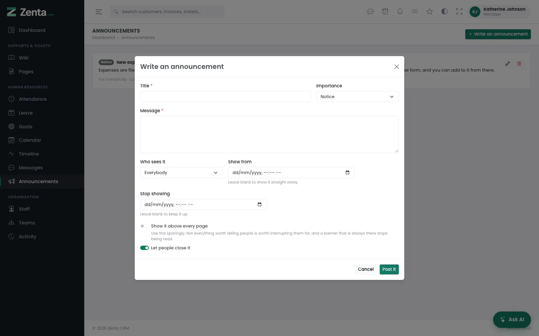Viewport: 539px width, 336px height.
Task: Open Calendar in sidebar
Action: coord(42,140)
